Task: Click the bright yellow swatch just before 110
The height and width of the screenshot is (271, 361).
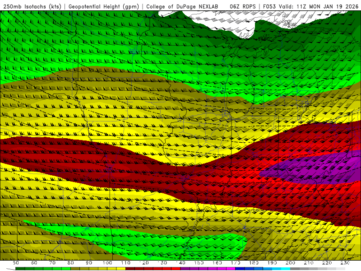Action: [x=121, y=269]
